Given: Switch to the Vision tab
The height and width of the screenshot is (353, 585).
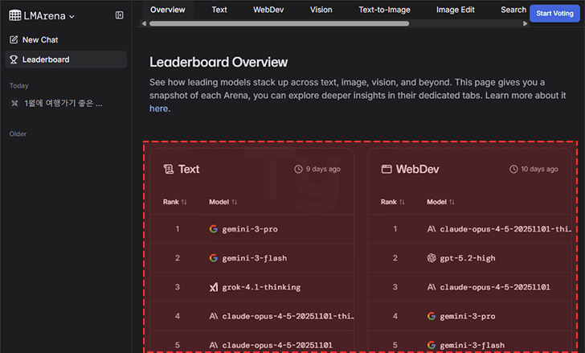Looking at the screenshot, I should tap(321, 10).
